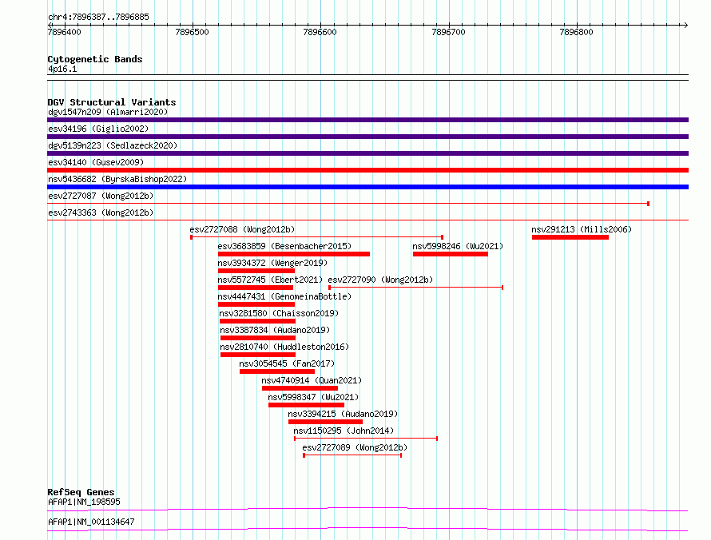The image size is (711, 540).
Task: Select the esv3683859 (Besenbacher2015) red bar
Action: (x=294, y=254)
